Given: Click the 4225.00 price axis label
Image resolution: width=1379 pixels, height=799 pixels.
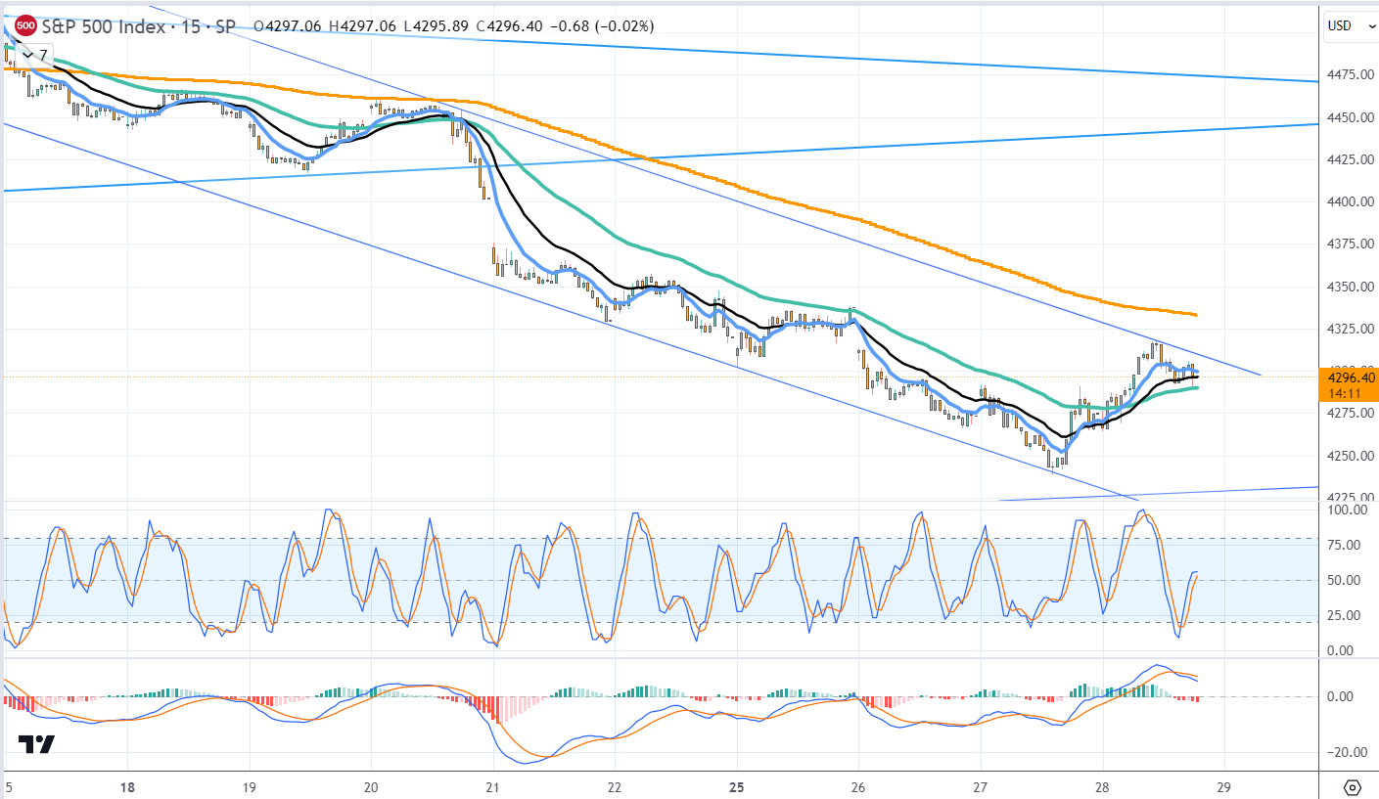Looking at the screenshot, I should click(1351, 497).
